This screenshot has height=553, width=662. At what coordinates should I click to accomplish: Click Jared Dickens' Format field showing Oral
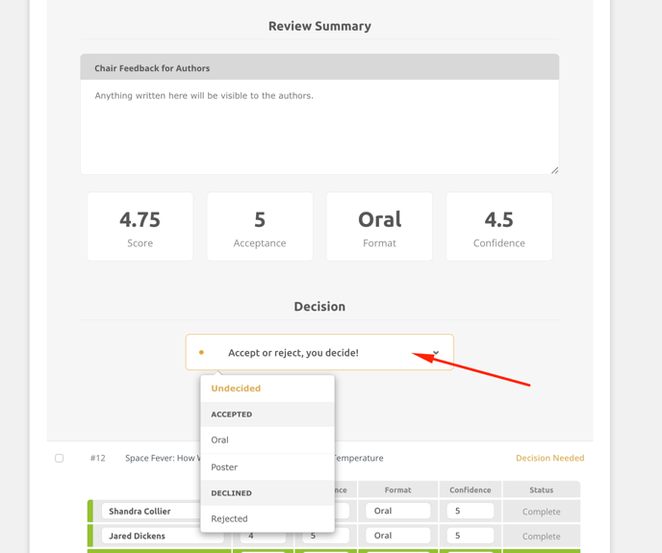click(397, 536)
